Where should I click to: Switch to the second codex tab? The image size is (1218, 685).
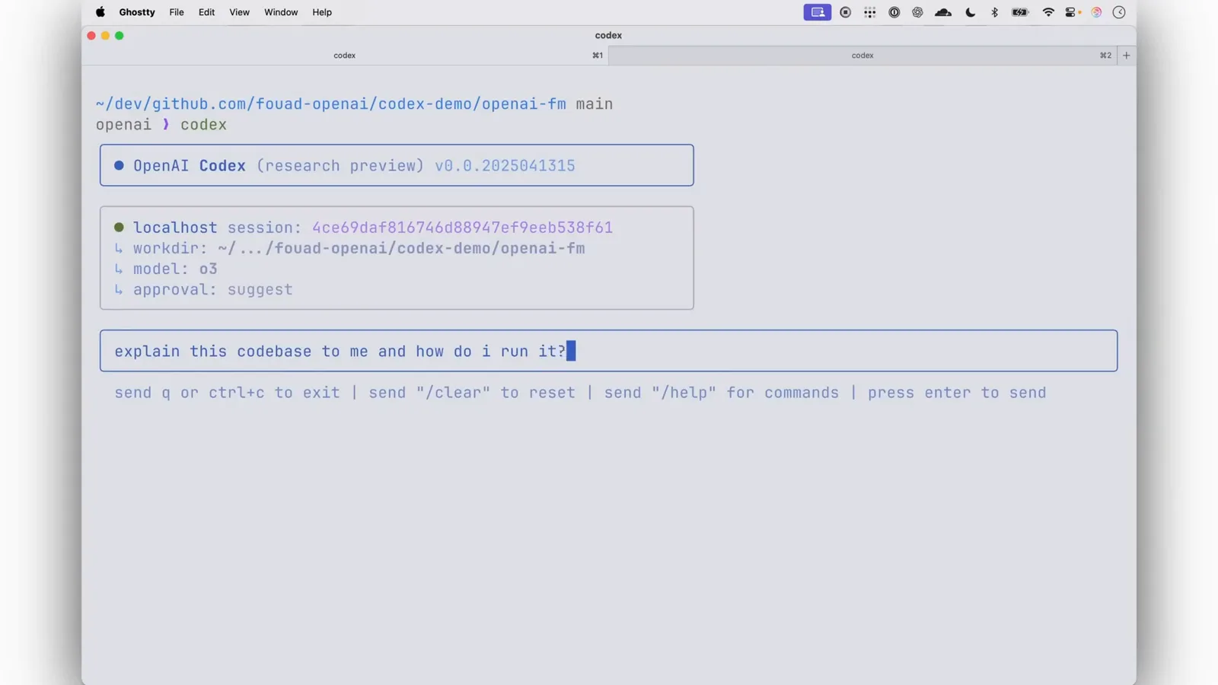[x=862, y=56]
